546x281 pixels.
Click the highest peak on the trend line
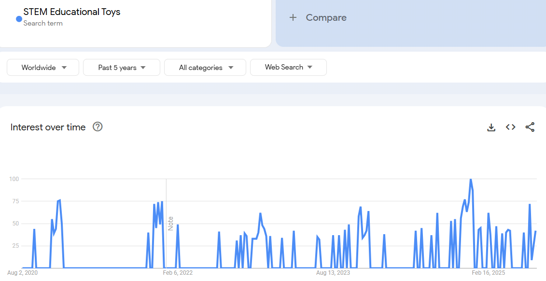(470, 180)
